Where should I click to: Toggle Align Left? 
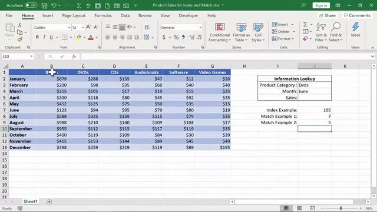pyautogui.click(x=108, y=37)
